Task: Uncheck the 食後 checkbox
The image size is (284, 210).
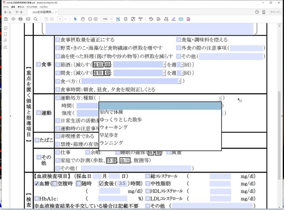Action: tap(101, 183)
